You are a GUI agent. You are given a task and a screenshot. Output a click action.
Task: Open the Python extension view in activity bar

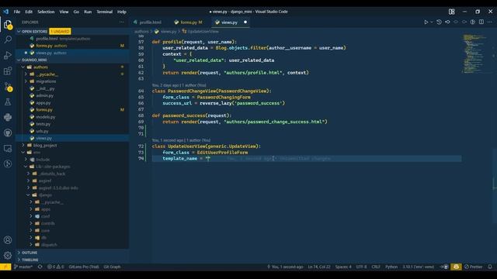click(8, 117)
